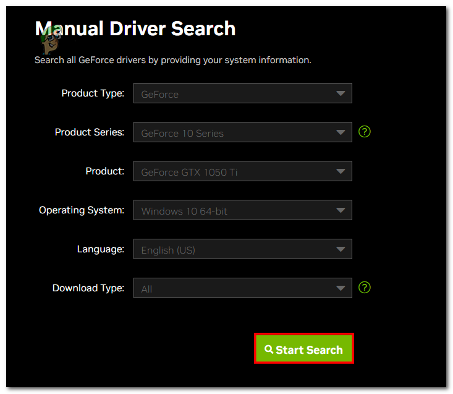The height and width of the screenshot is (394, 453).
Task: Click the 'Product Series:' label
Action: pos(90,132)
